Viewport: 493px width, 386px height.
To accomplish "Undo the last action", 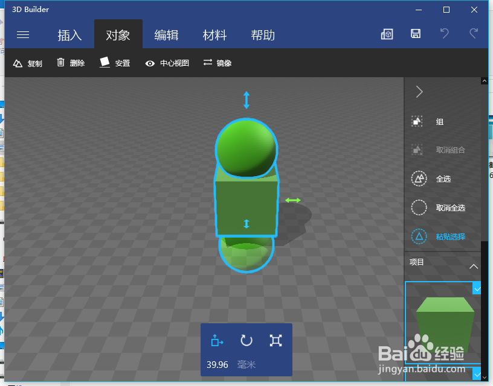I will pos(445,33).
